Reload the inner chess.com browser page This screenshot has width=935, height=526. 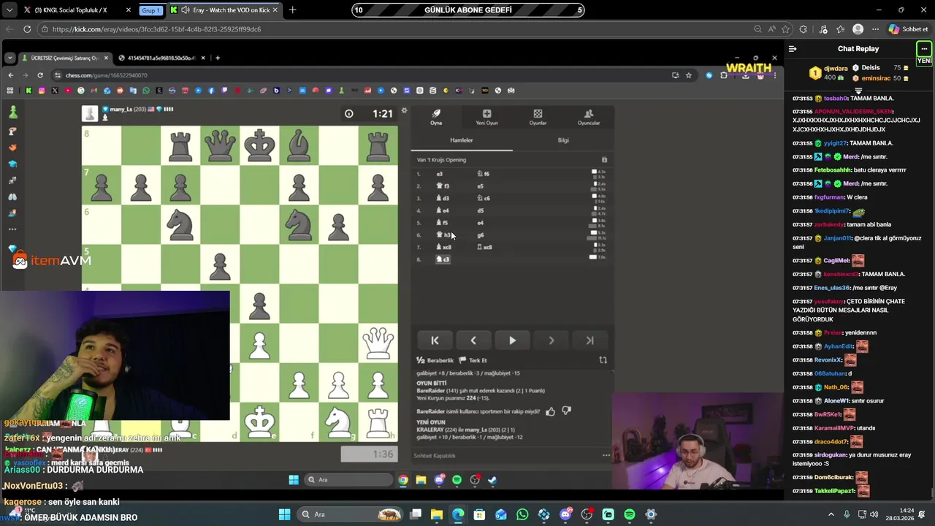(x=40, y=75)
